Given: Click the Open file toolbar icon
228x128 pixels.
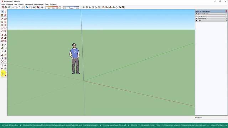Looking at the screenshot, I should pyautogui.click(x=6, y=7).
